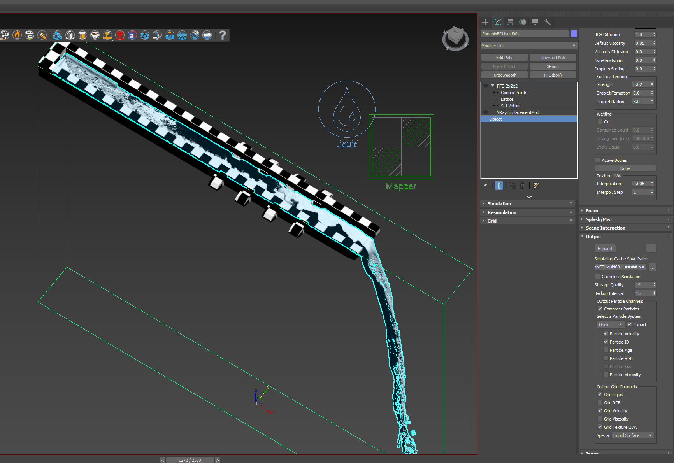The width and height of the screenshot is (674, 463).
Task: Click the Phoenix paint bucket preset icon
Action: tap(132, 35)
